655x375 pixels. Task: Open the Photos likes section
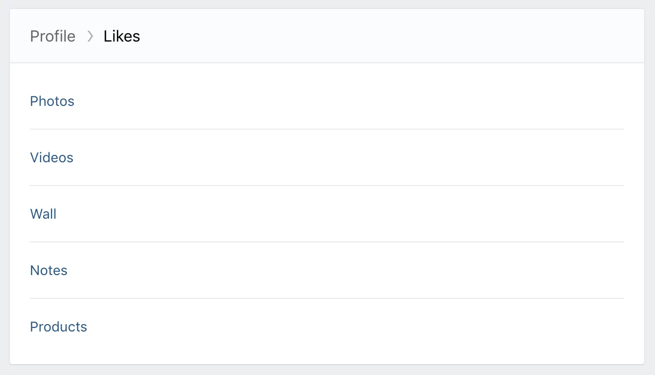coord(52,101)
